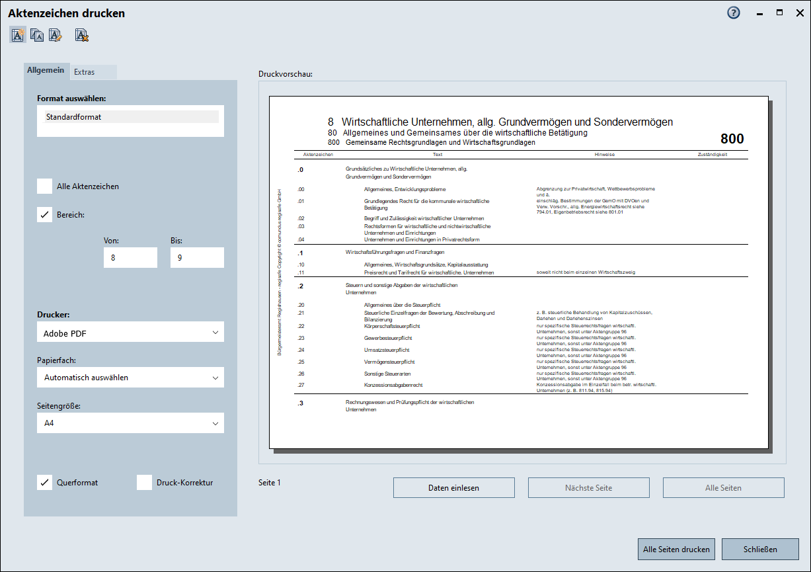Click the delete format icon with X
The image size is (811, 572).
pos(82,35)
